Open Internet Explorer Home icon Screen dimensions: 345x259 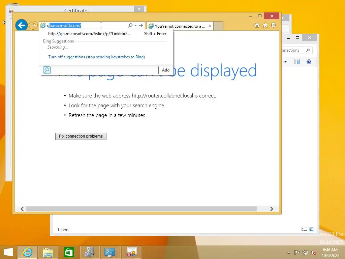click(x=257, y=25)
